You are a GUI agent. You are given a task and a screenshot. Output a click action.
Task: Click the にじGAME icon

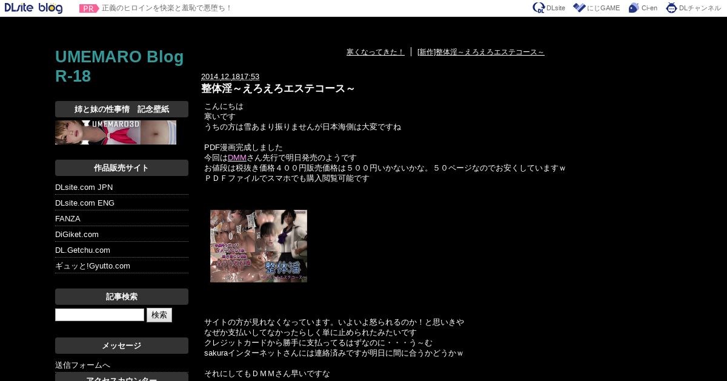tap(579, 8)
